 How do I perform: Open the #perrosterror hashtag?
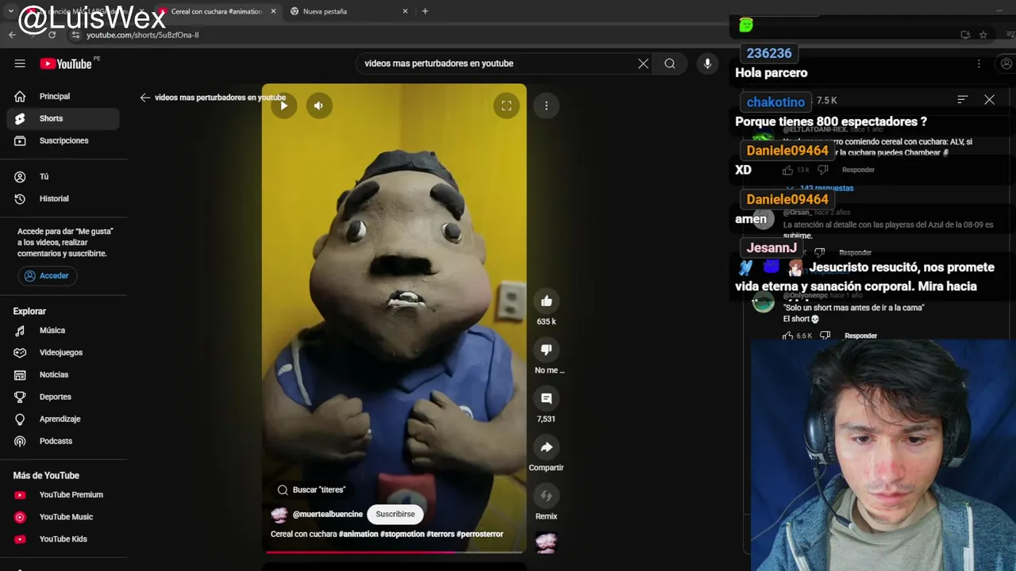coord(479,535)
